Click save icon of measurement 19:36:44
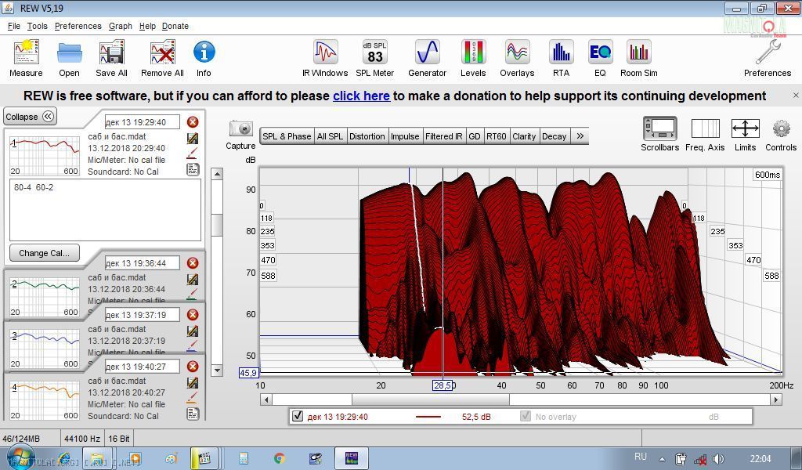This screenshot has height=470, width=802. tap(193, 279)
